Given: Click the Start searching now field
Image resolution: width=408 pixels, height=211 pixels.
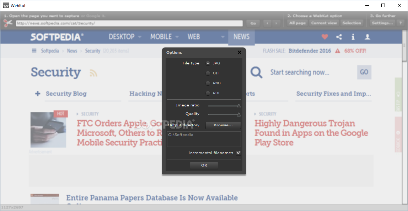Looking at the screenshot, I should (300, 72).
